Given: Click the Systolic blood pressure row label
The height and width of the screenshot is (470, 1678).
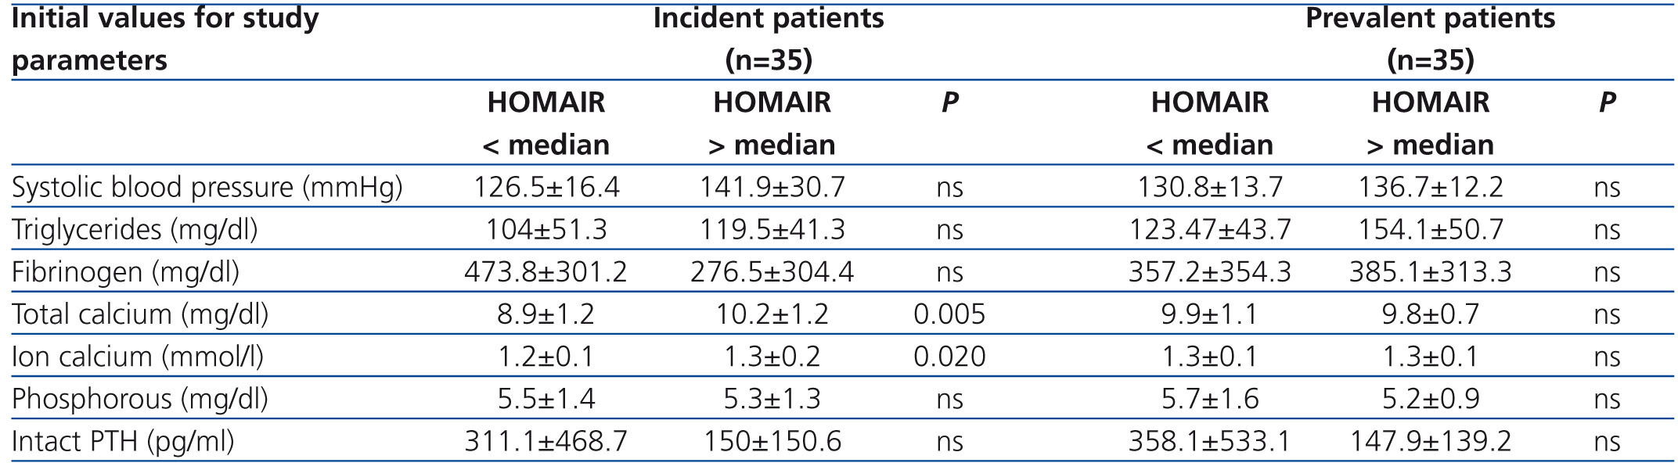Looking at the screenshot, I should (207, 187).
